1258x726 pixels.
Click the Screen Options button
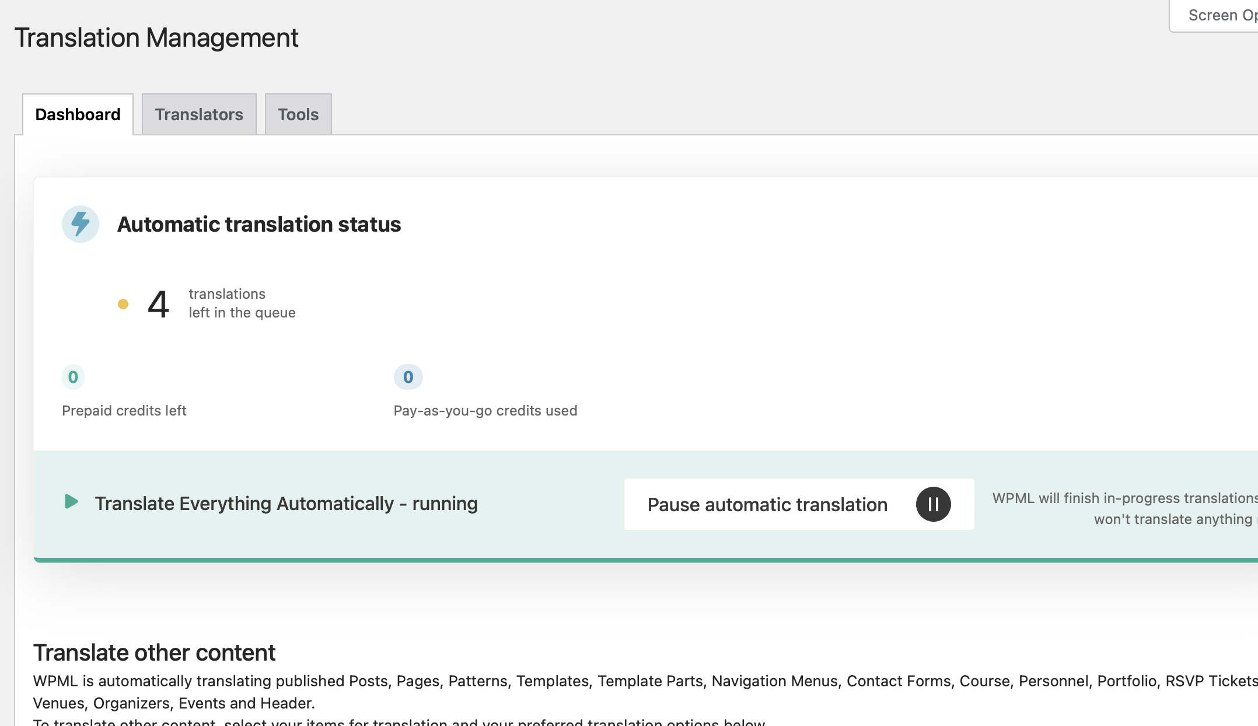pos(1215,16)
